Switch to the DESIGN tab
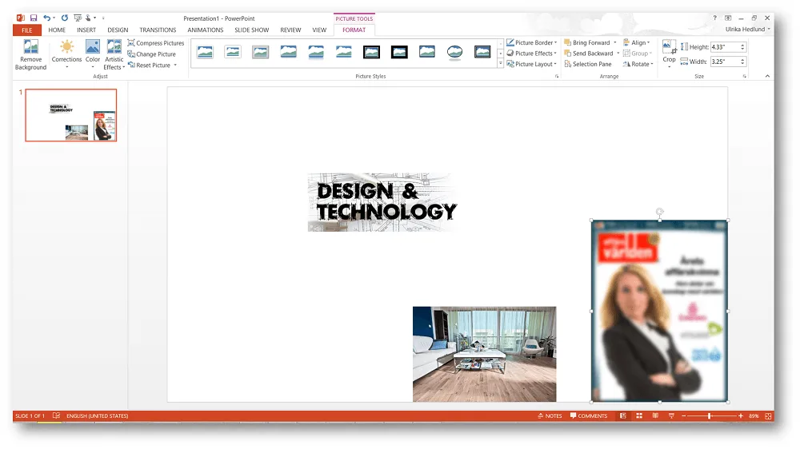The height and width of the screenshot is (449, 800). point(118,30)
